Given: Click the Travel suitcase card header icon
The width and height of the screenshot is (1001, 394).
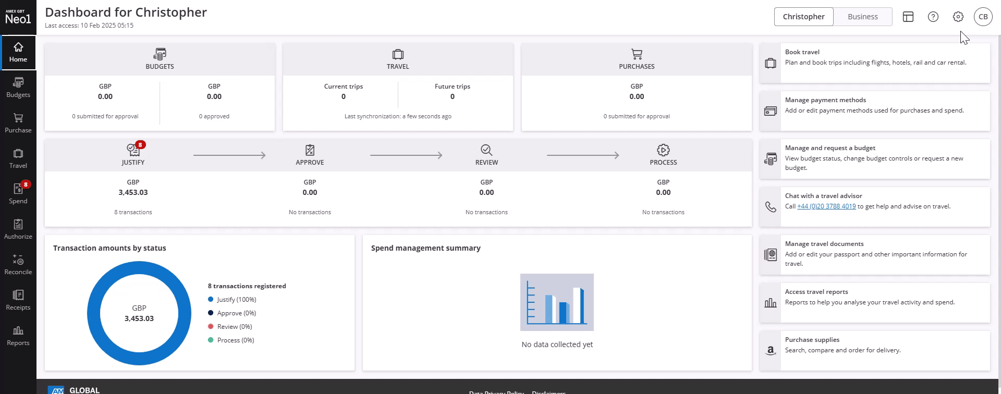Looking at the screenshot, I should point(398,54).
